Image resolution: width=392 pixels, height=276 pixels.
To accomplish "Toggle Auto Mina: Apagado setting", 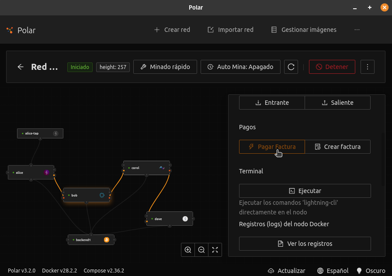I will [241, 67].
